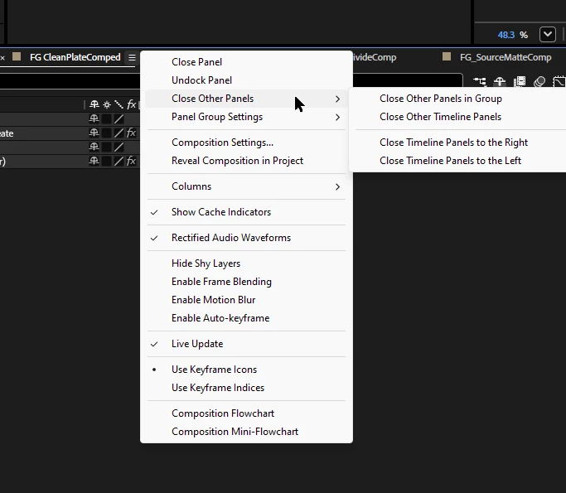The width and height of the screenshot is (566, 493).
Task: Switch to the FG_SourceMatteComp tab
Action: pyautogui.click(x=506, y=57)
